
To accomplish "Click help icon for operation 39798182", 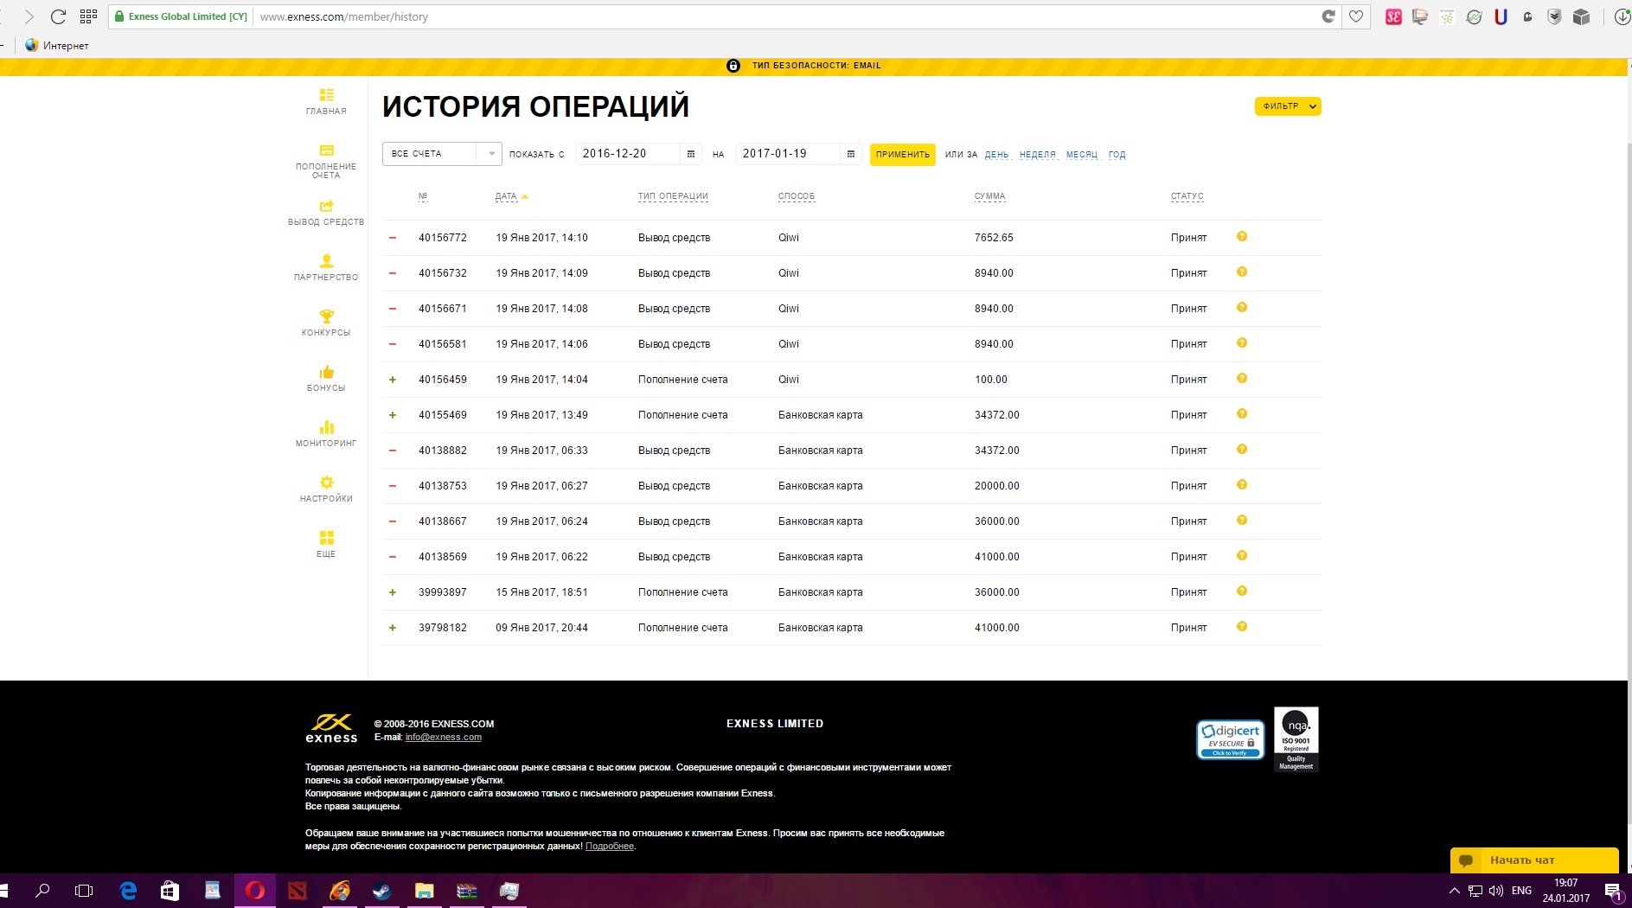I will click(x=1242, y=627).
